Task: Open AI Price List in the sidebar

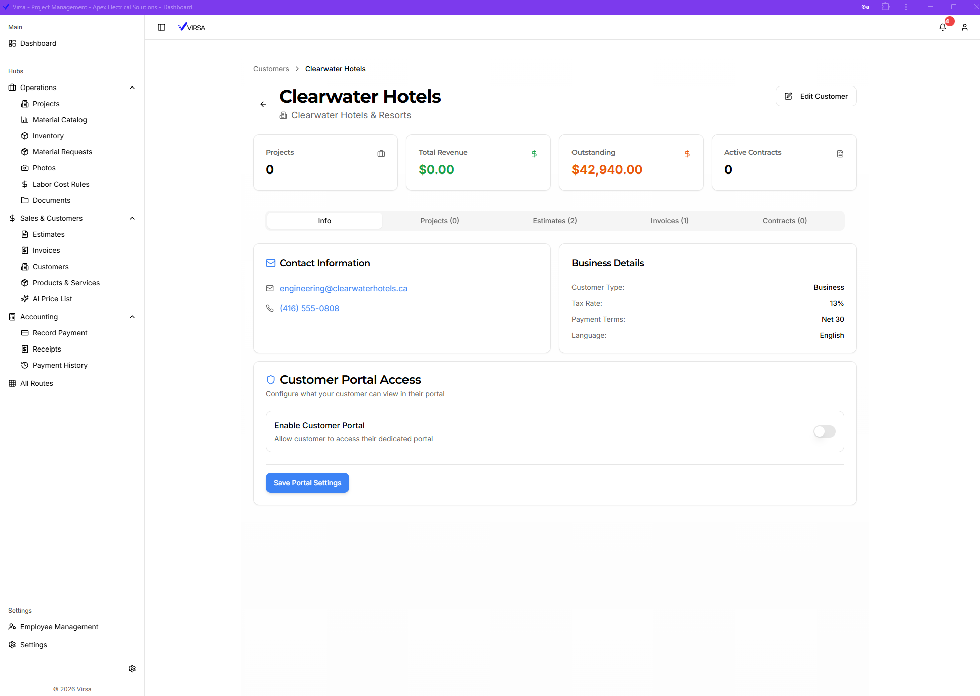Action: click(x=52, y=299)
